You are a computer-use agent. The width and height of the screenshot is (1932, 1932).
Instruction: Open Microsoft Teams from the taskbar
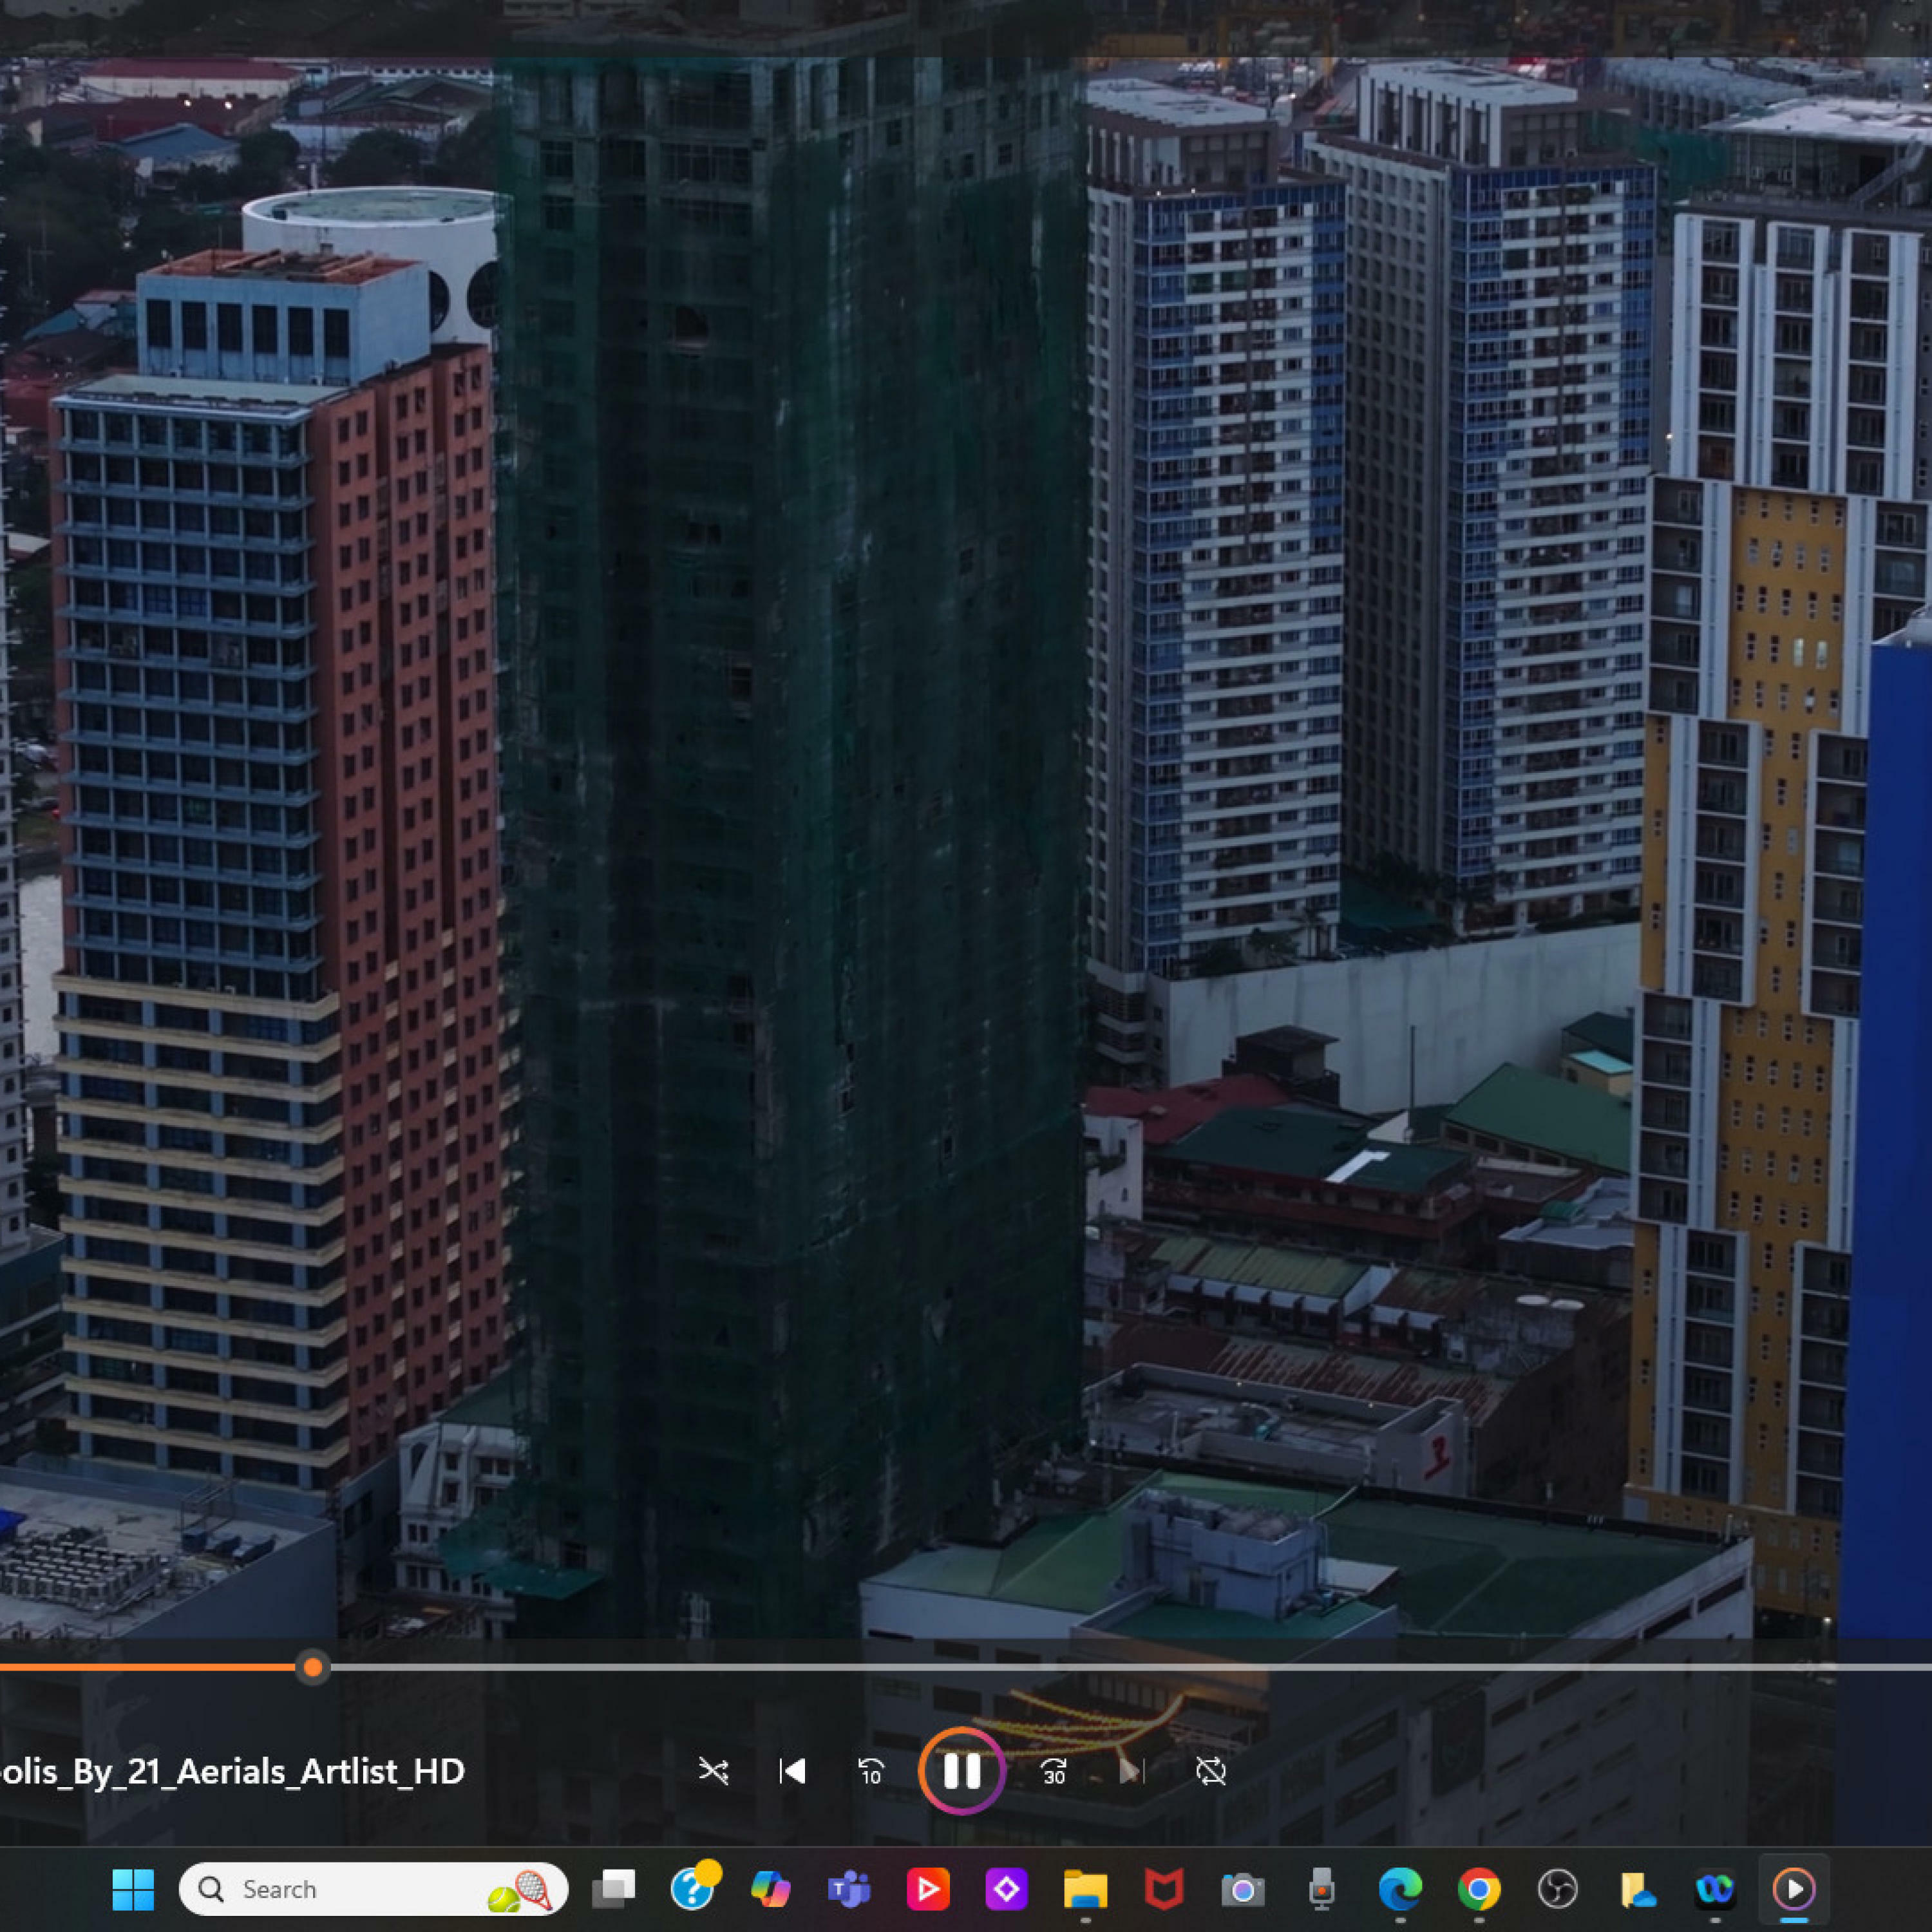pos(849,1889)
